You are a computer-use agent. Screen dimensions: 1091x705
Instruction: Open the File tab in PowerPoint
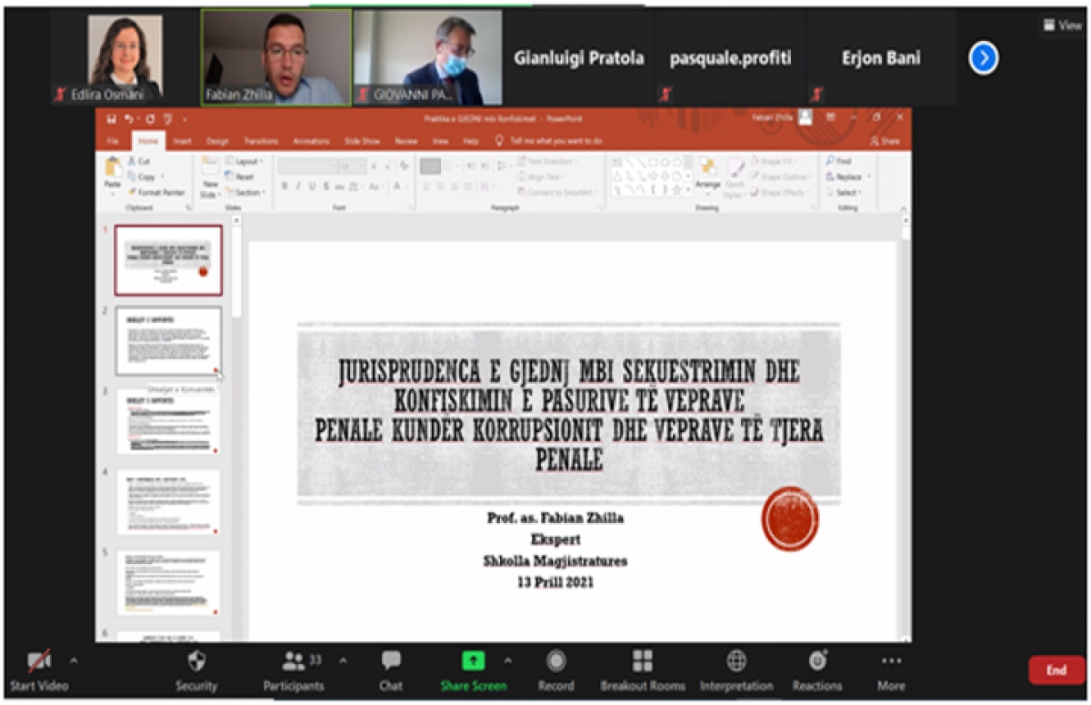pos(113,142)
